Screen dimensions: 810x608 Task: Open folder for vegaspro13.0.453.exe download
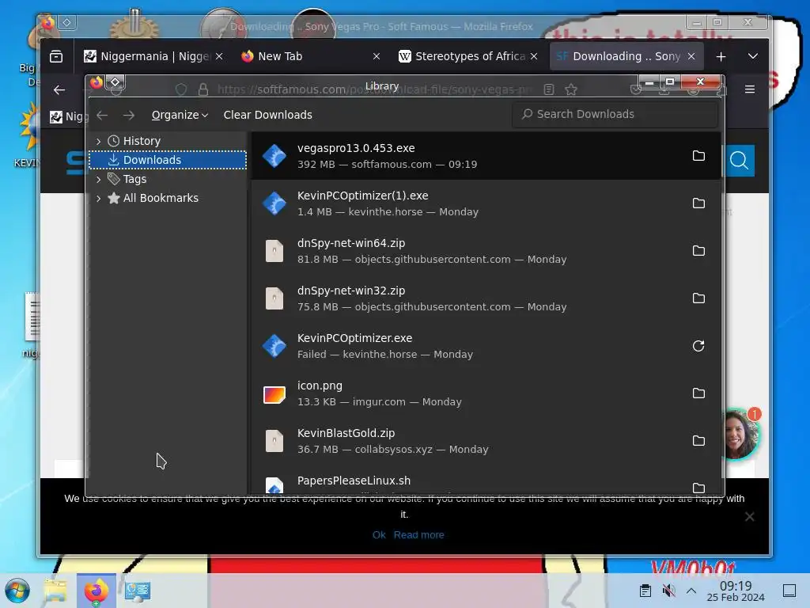[x=698, y=156]
